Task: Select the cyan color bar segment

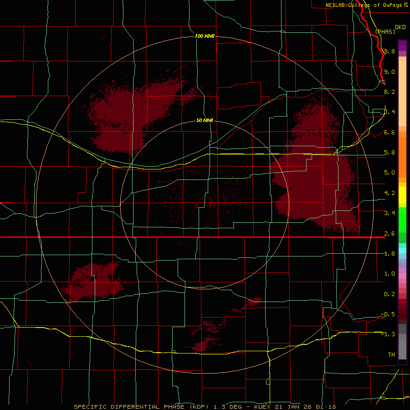Action: (402, 251)
